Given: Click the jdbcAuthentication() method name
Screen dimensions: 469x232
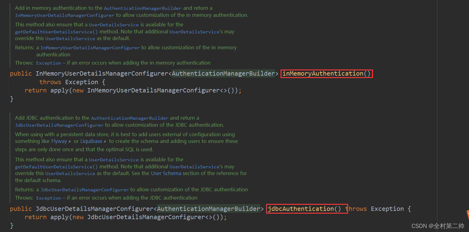Looking at the screenshot, I should [x=304, y=209].
